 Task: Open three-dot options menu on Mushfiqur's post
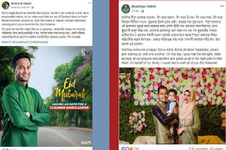[222, 6]
